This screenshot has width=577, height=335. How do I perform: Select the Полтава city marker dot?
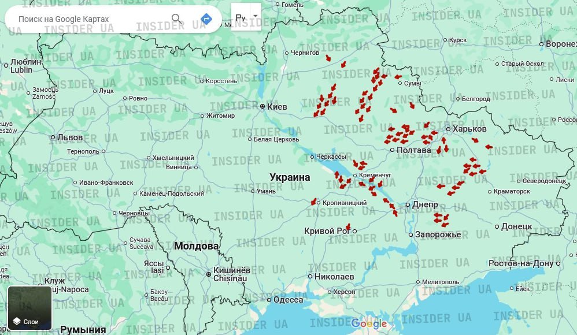393,150
